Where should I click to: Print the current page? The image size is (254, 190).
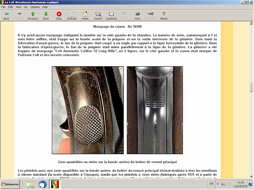[x=137, y=16]
